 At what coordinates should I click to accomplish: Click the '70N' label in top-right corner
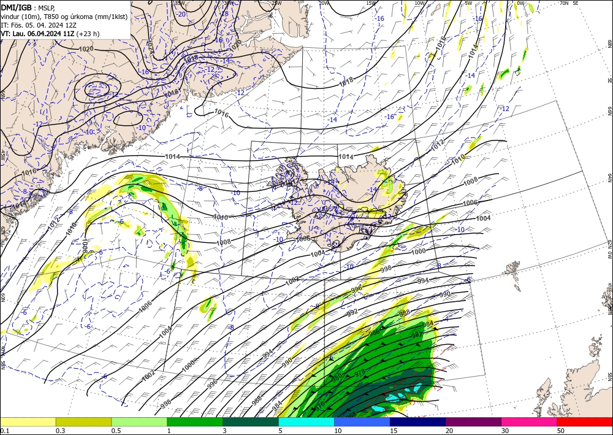(564, 3)
